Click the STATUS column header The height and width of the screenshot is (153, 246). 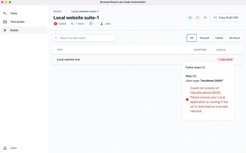221,50
